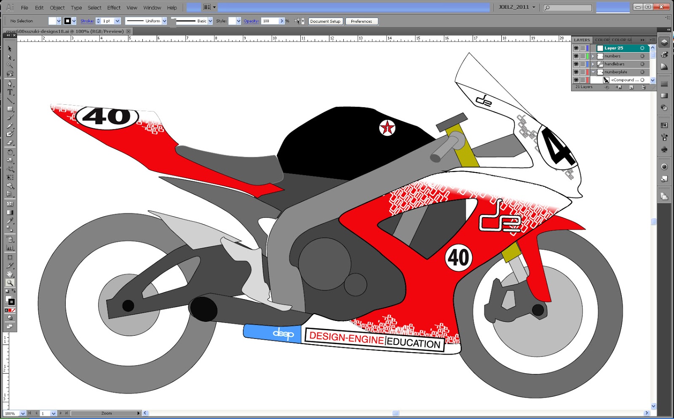The width and height of the screenshot is (674, 419).
Task: Select the Artboard tool
Action: coord(10,257)
